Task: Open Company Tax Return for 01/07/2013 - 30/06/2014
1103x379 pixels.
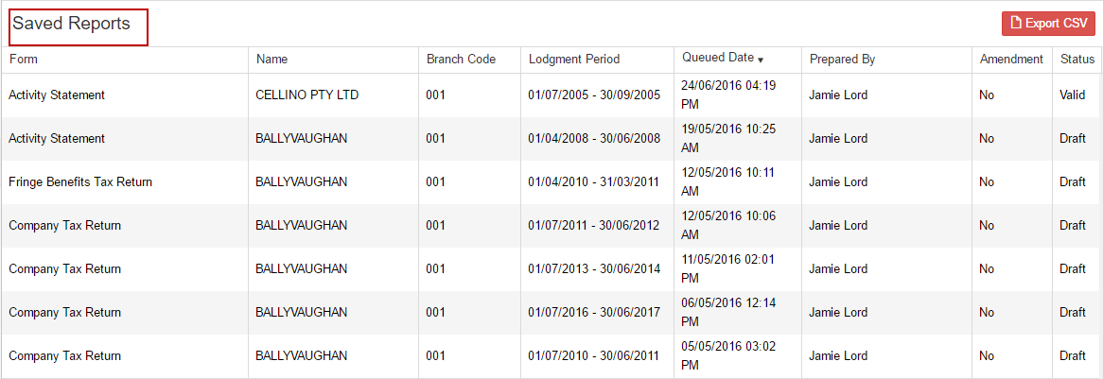Action: pyautogui.click(x=551, y=269)
